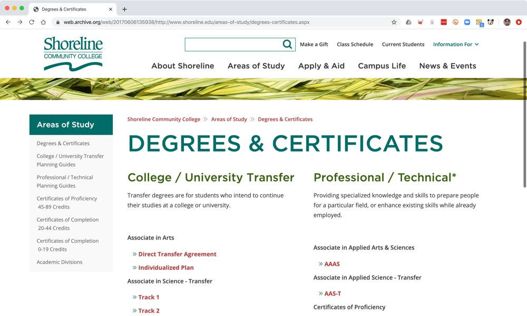Open College / University Transfer Planning Guides
This screenshot has height=316, width=527.
[x=70, y=161]
